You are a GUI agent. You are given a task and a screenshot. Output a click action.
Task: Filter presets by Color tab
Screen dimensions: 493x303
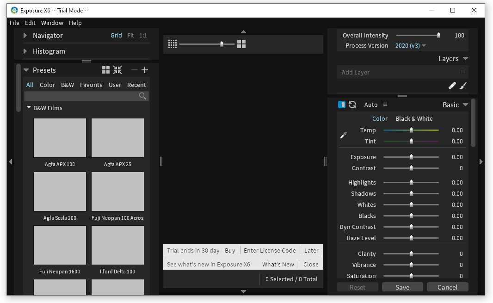pyautogui.click(x=48, y=85)
